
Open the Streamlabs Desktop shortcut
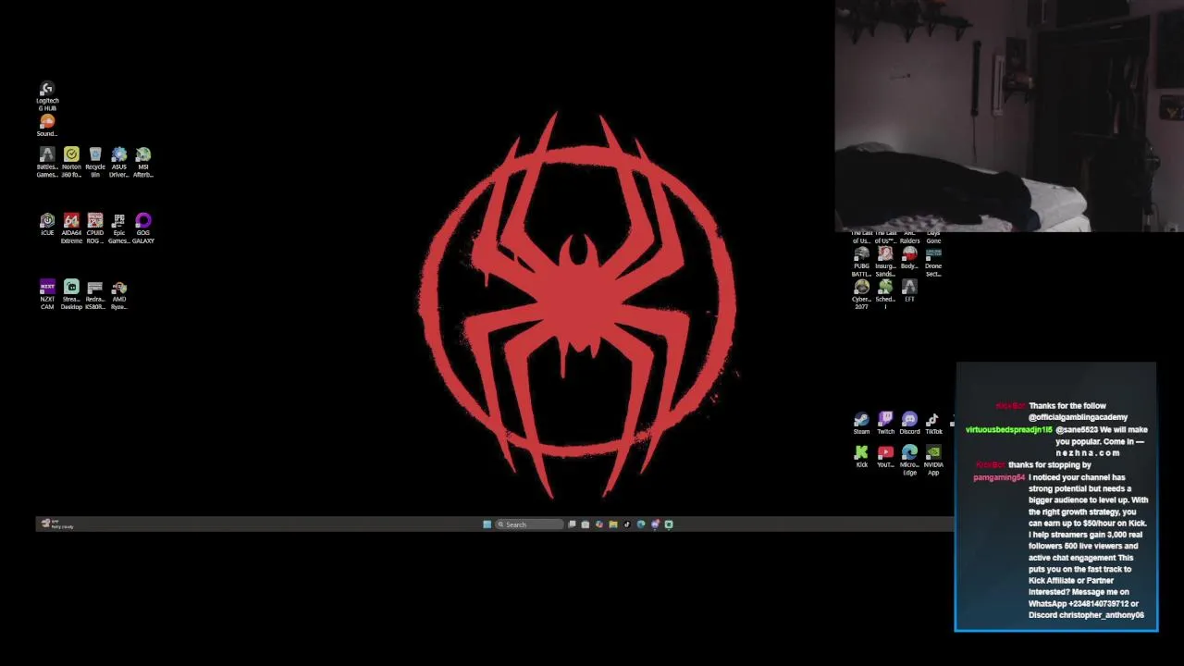(71, 295)
